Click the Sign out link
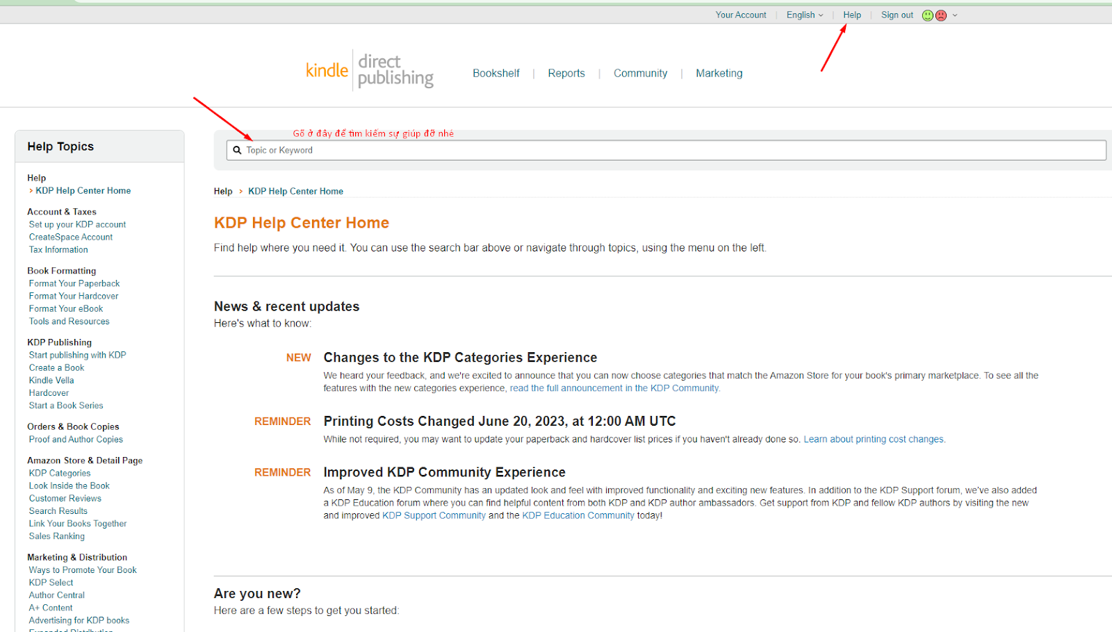 [x=897, y=15]
